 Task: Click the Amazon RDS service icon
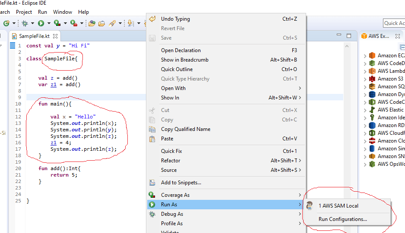(372, 125)
